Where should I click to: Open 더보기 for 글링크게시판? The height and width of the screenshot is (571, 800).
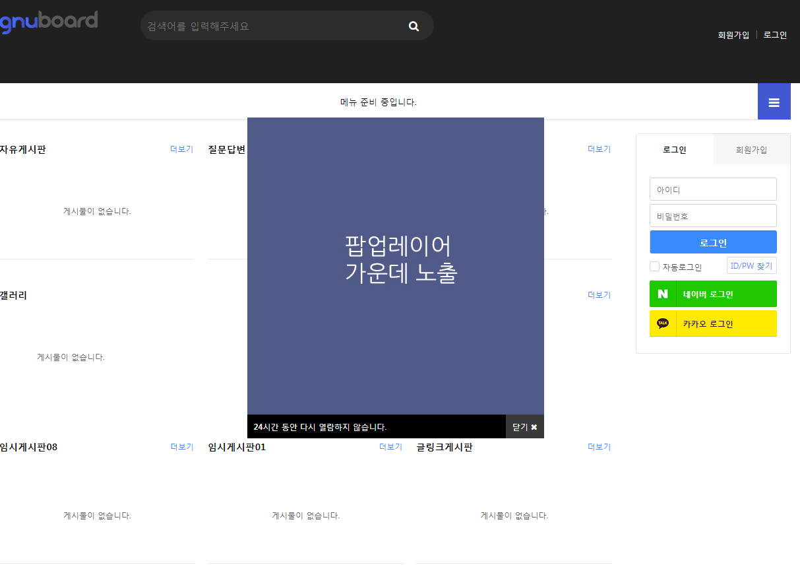pyautogui.click(x=599, y=447)
